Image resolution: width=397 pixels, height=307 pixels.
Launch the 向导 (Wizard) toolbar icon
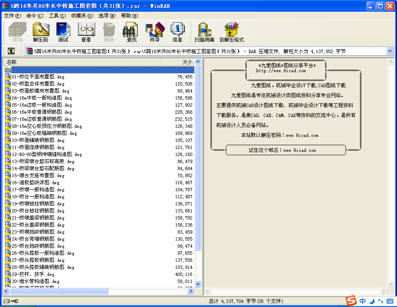[154, 32]
